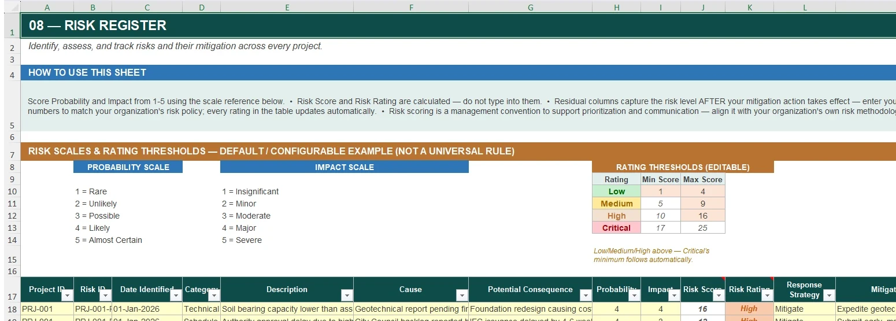Select the 'Soil bearing capacity' description cell

(287, 309)
